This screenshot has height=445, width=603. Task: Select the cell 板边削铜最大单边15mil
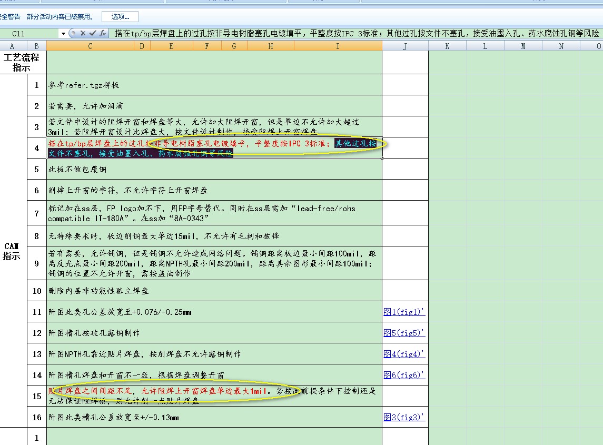[214, 236]
